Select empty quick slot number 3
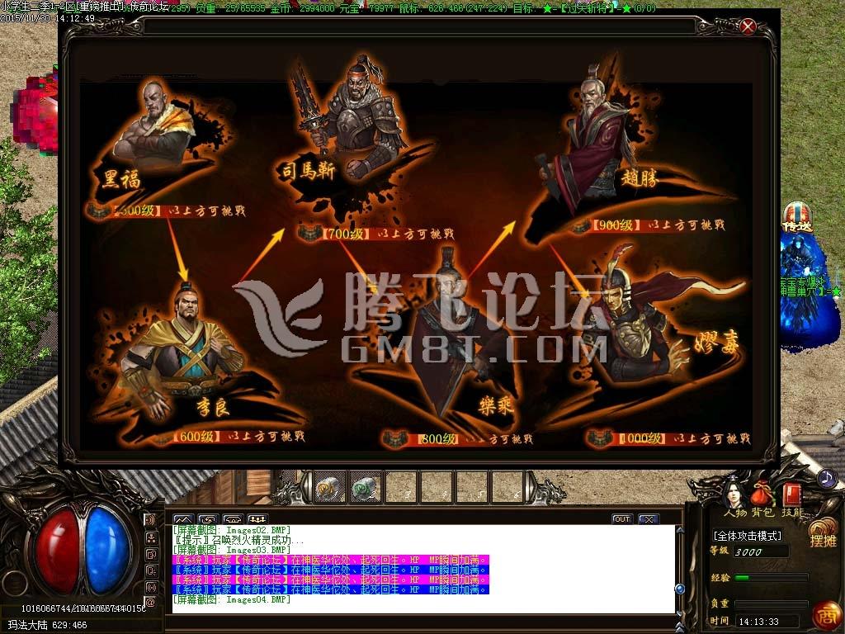The height and width of the screenshot is (634, 845). 402,488
